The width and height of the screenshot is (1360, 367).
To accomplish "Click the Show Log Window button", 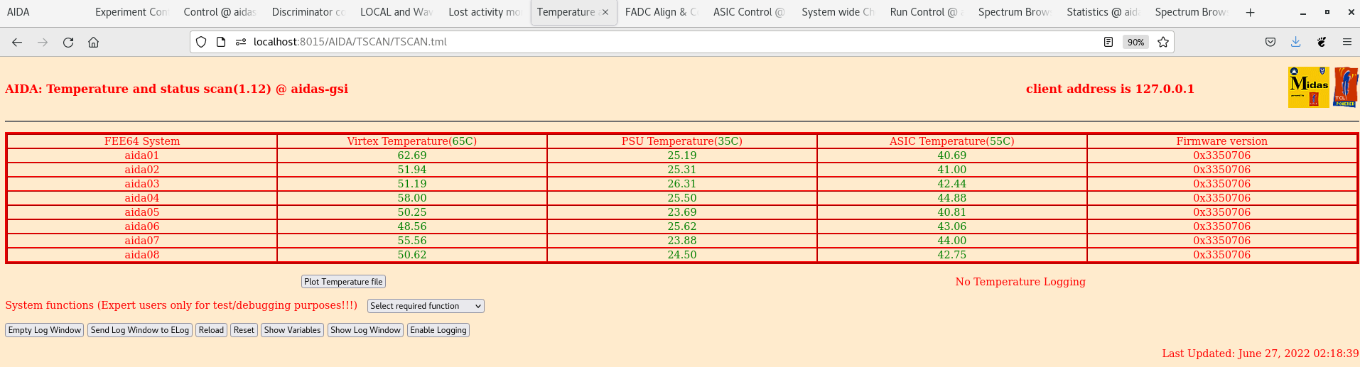I will coord(365,330).
